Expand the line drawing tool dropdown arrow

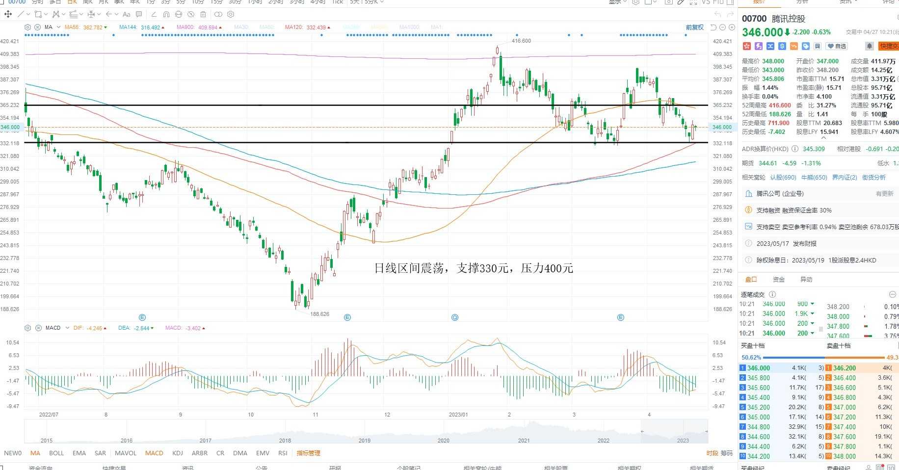pos(28,14)
